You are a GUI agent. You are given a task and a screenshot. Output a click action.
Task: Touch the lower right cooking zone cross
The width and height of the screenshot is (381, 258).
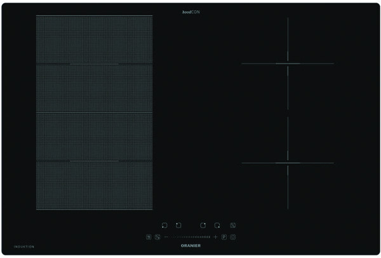pyautogui.click(x=288, y=163)
